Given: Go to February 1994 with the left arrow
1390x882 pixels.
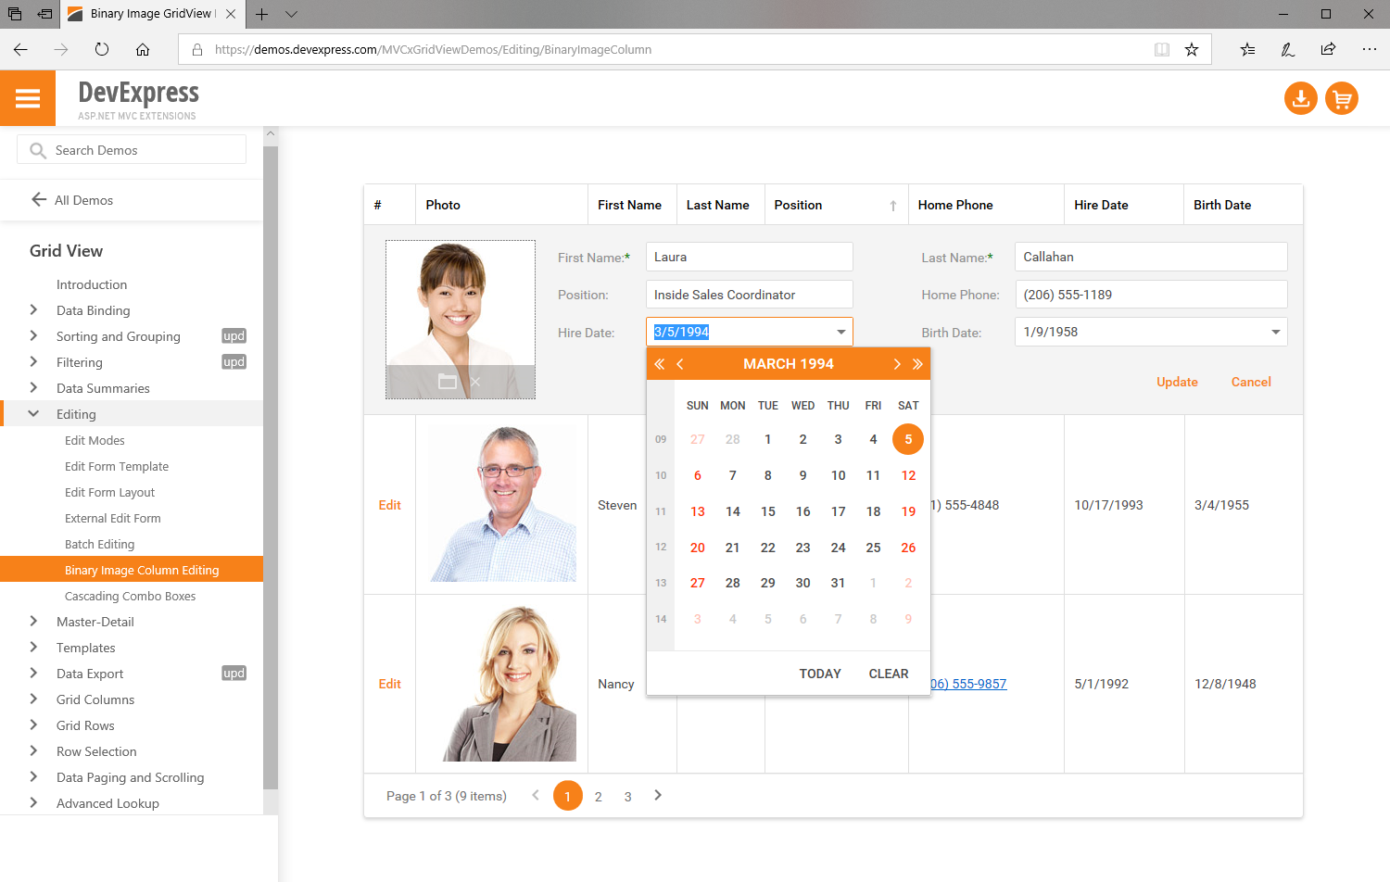Looking at the screenshot, I should [680, 363].
